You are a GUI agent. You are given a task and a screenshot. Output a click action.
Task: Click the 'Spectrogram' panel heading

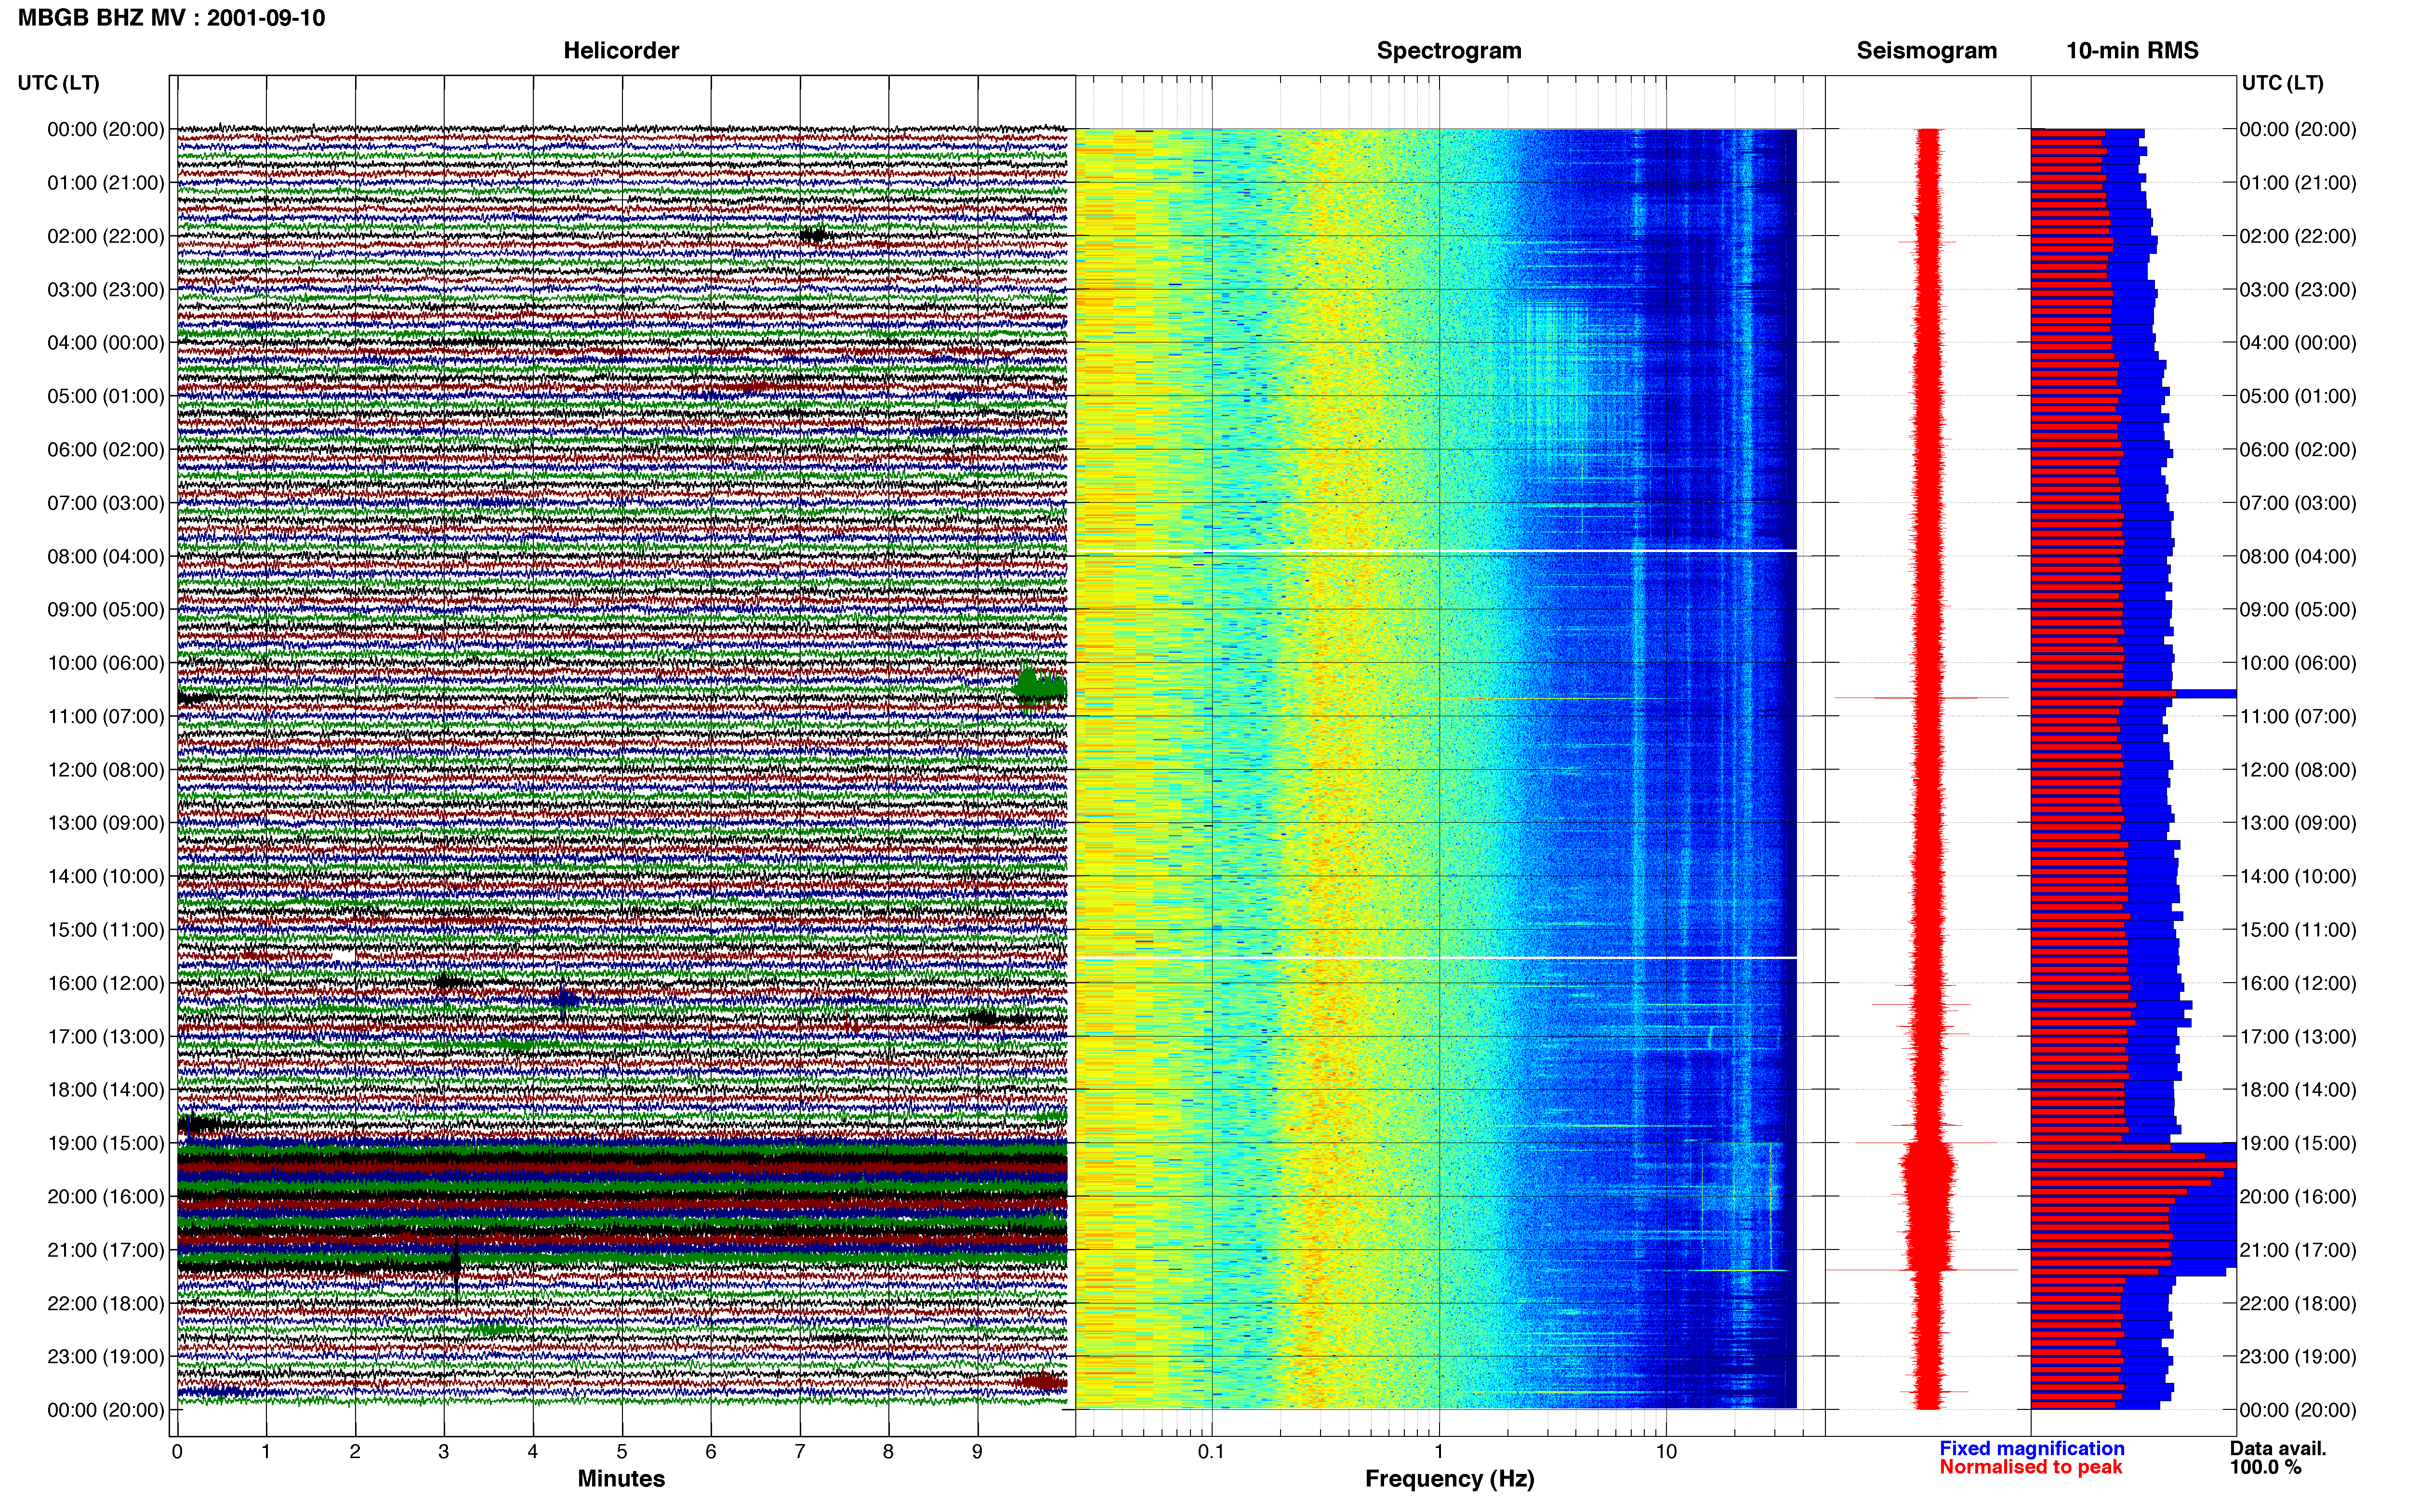1449,51
